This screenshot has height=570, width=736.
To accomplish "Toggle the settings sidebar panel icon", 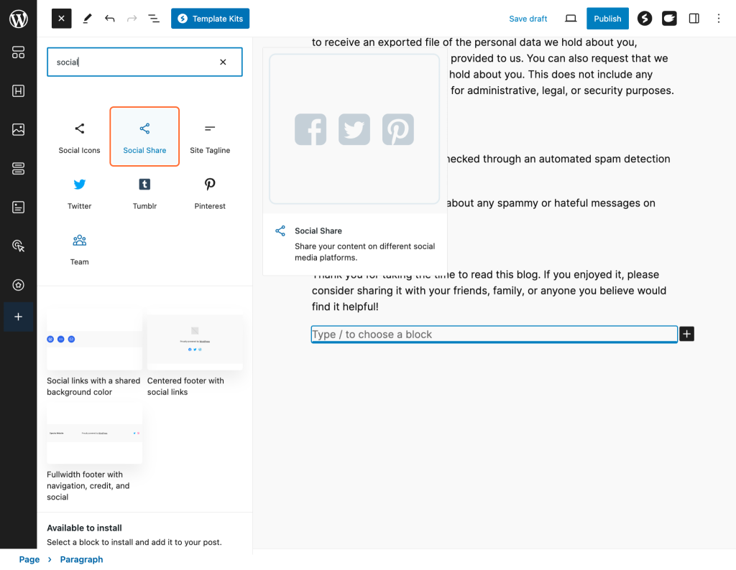I will (694, 18).
